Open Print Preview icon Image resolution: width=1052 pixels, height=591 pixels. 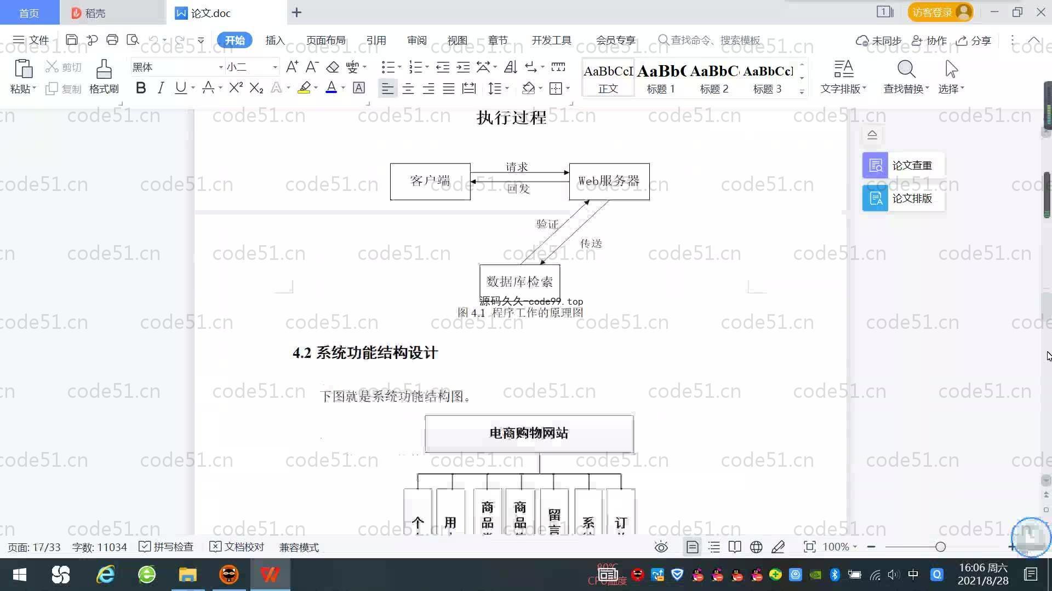click(x=133, y=40)
